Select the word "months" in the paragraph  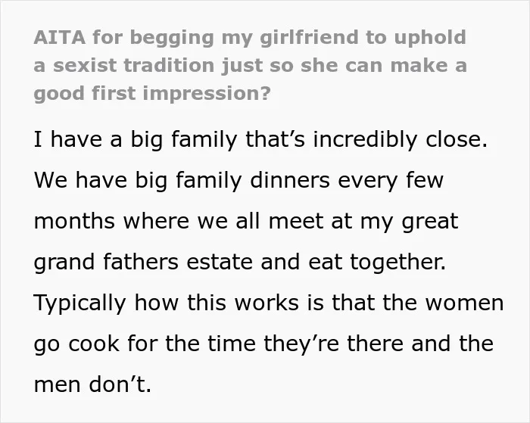(74, 221)
